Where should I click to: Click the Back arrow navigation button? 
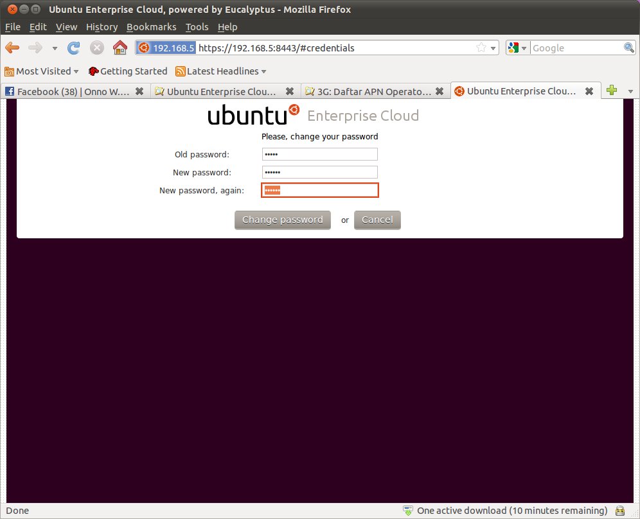(x=12, y=48)
